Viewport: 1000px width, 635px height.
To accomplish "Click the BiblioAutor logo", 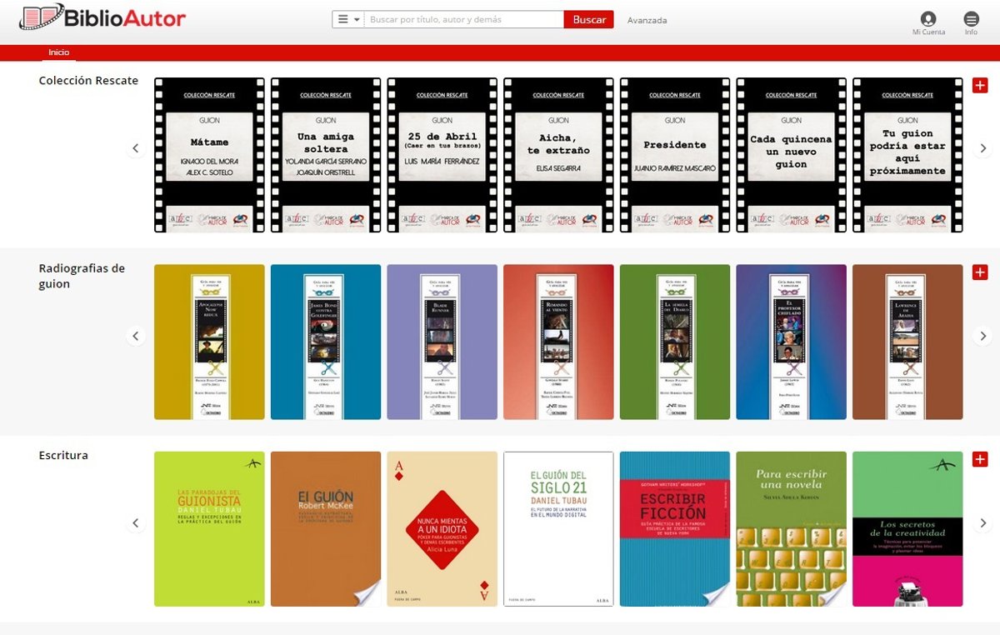I will [x=102, y=17].
